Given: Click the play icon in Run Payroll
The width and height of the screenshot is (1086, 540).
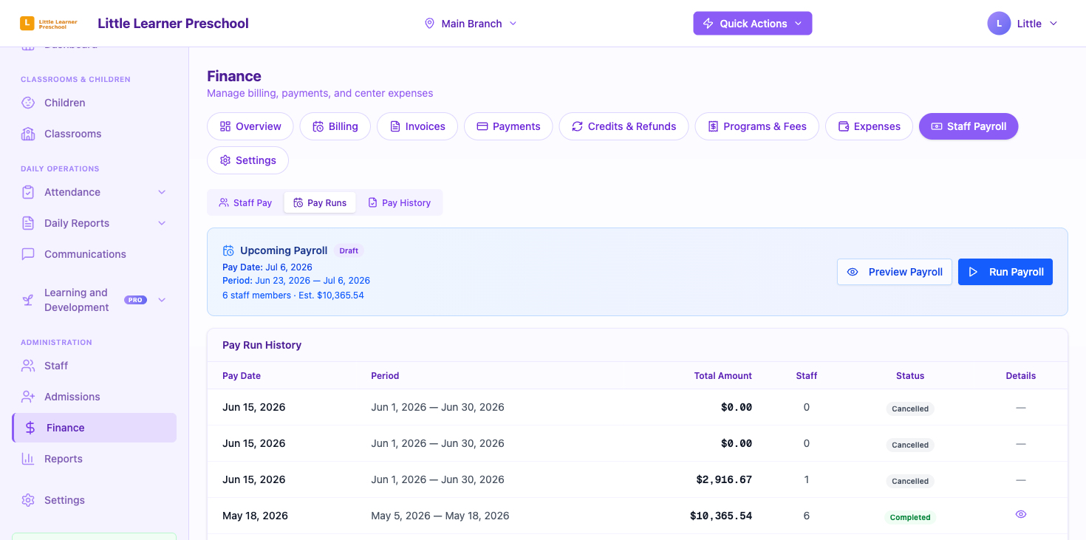Looking at the screenshot, I should tap(973, 272).
